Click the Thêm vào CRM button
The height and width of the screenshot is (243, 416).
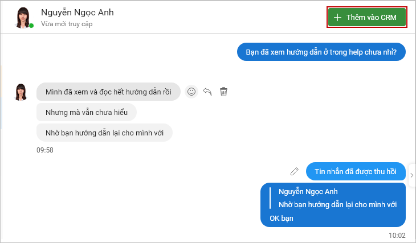coord(367,17)
